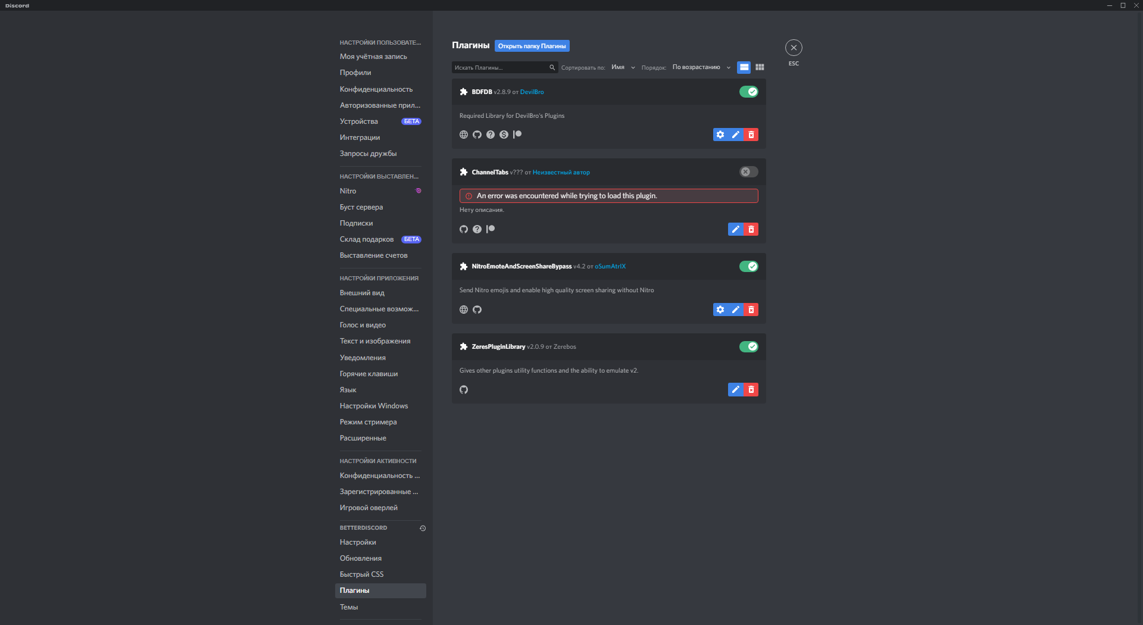Screen dimensions: 1143x625
Task: Open BDFDB Patreon icon
Action: point(517,135)
